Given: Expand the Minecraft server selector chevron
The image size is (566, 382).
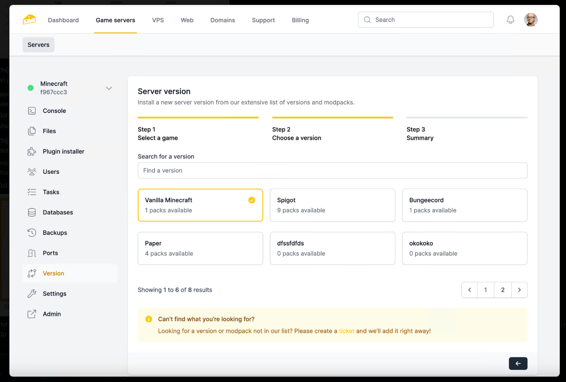Looking at the screenshot, I should (109, 88).
